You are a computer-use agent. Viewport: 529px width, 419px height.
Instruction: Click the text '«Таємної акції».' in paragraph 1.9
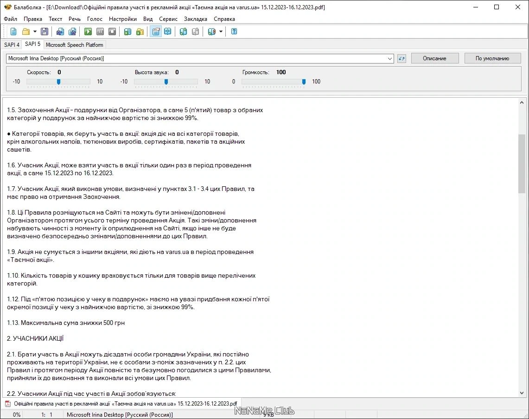pos(30,260)
